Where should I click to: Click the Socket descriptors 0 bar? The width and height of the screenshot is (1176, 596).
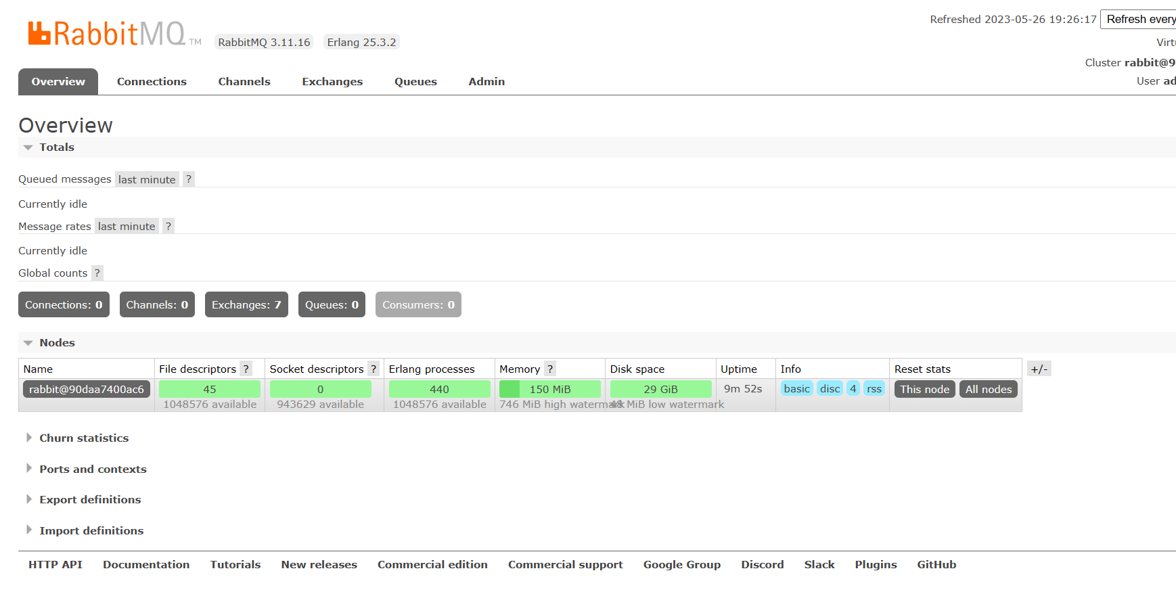[321, 389]
